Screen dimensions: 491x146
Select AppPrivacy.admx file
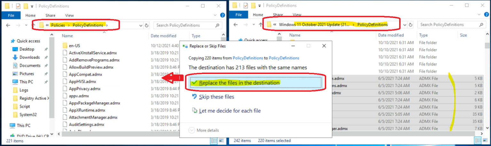tap(85, 89)
